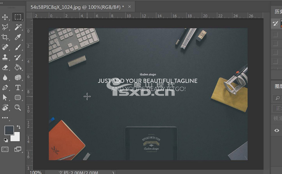Screen dimensions: 282x174
Task: Open the Edit Toolbar three-dots menu
Action: 5,118
